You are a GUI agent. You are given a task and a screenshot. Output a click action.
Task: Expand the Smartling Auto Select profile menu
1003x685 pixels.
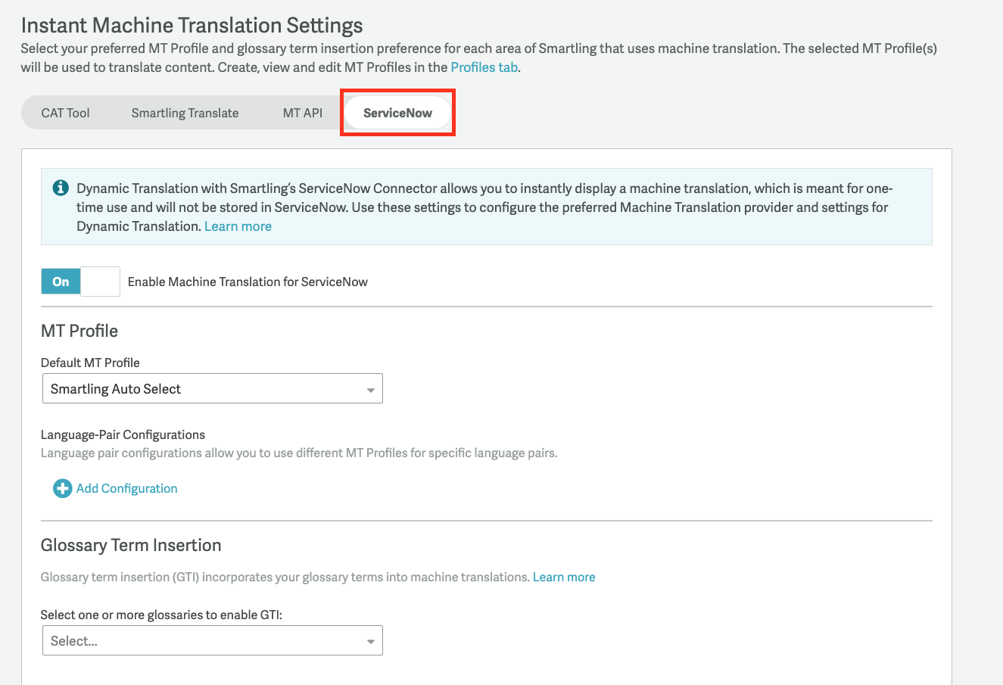tap(212, 388)
